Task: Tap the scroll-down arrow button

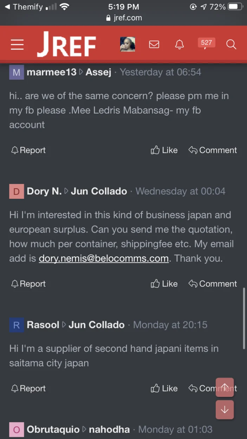Action: [225, 410]
